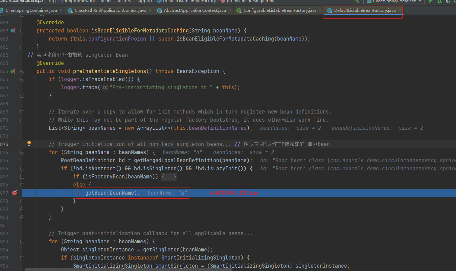Viewport: 456px width, 271px height.
Task: Click the green Run button in toolbar
Action: [431, 1]
